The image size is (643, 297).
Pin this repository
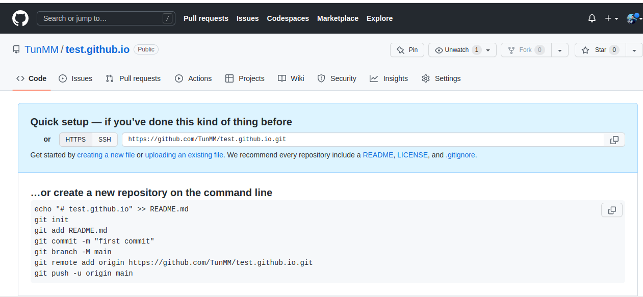[x=407, y=50]
